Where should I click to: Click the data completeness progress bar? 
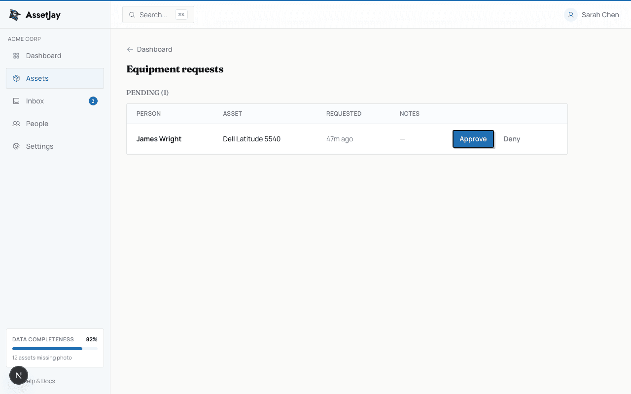click(x=55, y=348)
